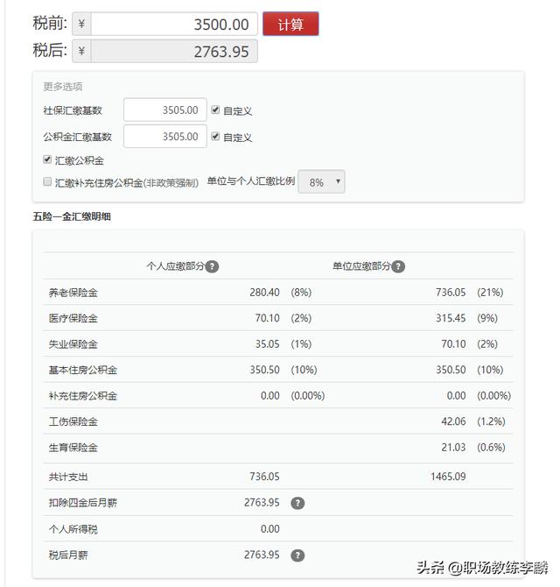Toggle 自定义 checkbox for 社保汇缴基数
The height and width of the screenshot is (587, 560).
[x=215, y=110]
